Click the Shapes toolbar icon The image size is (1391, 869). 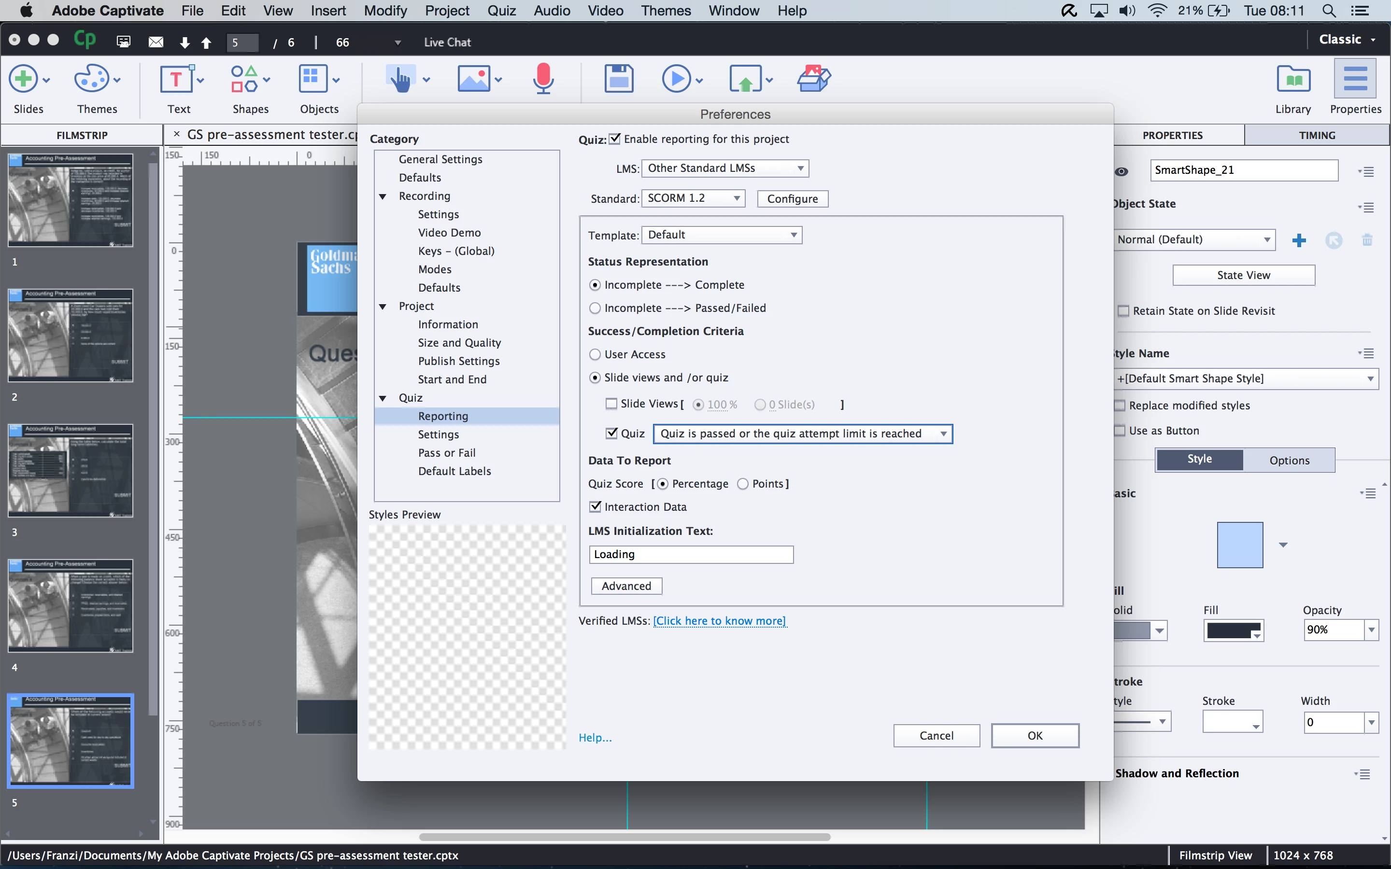click(x=244, y=79)
